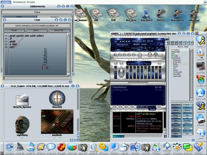Open the Dill hard drive icon

[96, 15]
